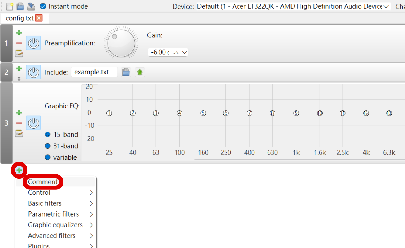Viewport: 405px width, 248px height.
Task: Expand the Include row options chevron
Action: pos(19,79)
